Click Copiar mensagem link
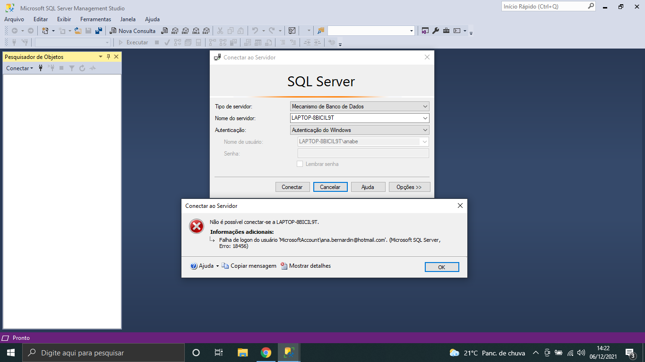 click(249, 266)
